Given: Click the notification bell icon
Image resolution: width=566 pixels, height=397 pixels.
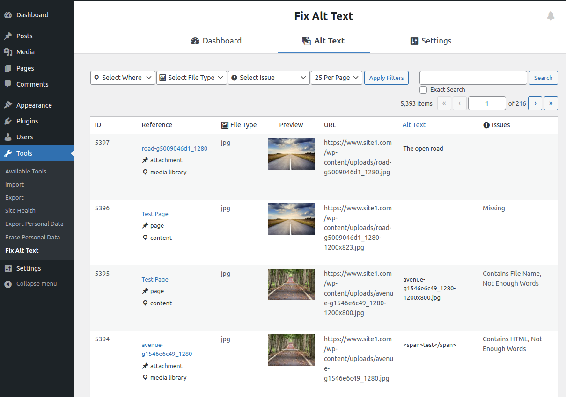Looking at the screenshot, I should click(551, 16).
